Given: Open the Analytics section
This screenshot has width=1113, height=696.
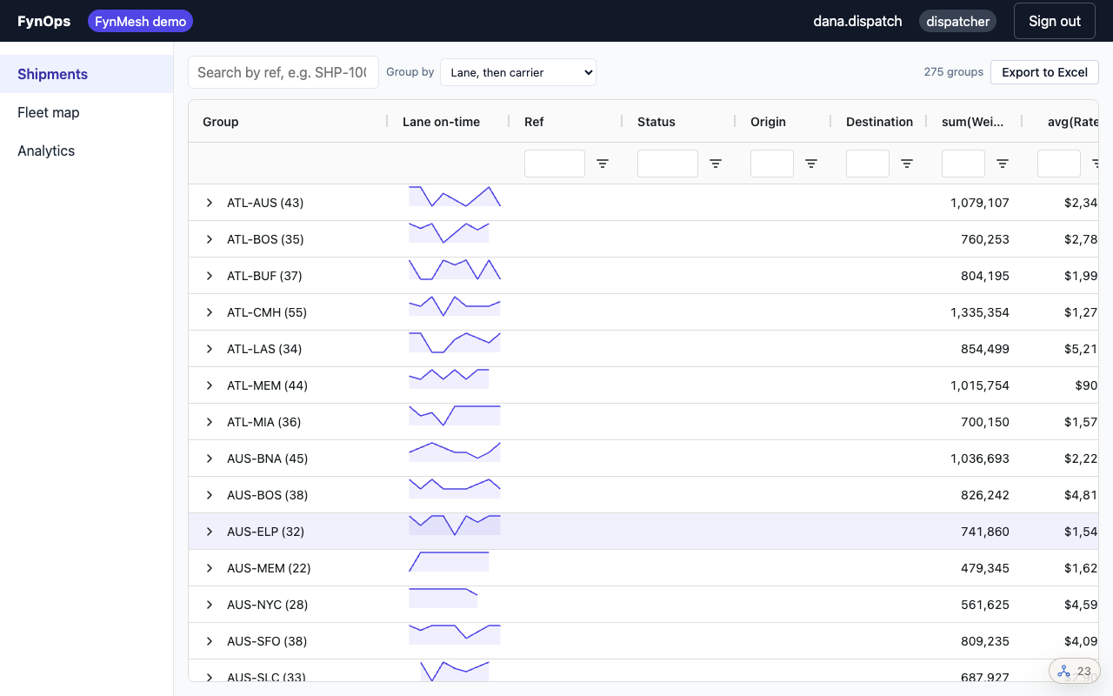Looking at the screenshot, I should pyautogui.click(x=87, y=151).
